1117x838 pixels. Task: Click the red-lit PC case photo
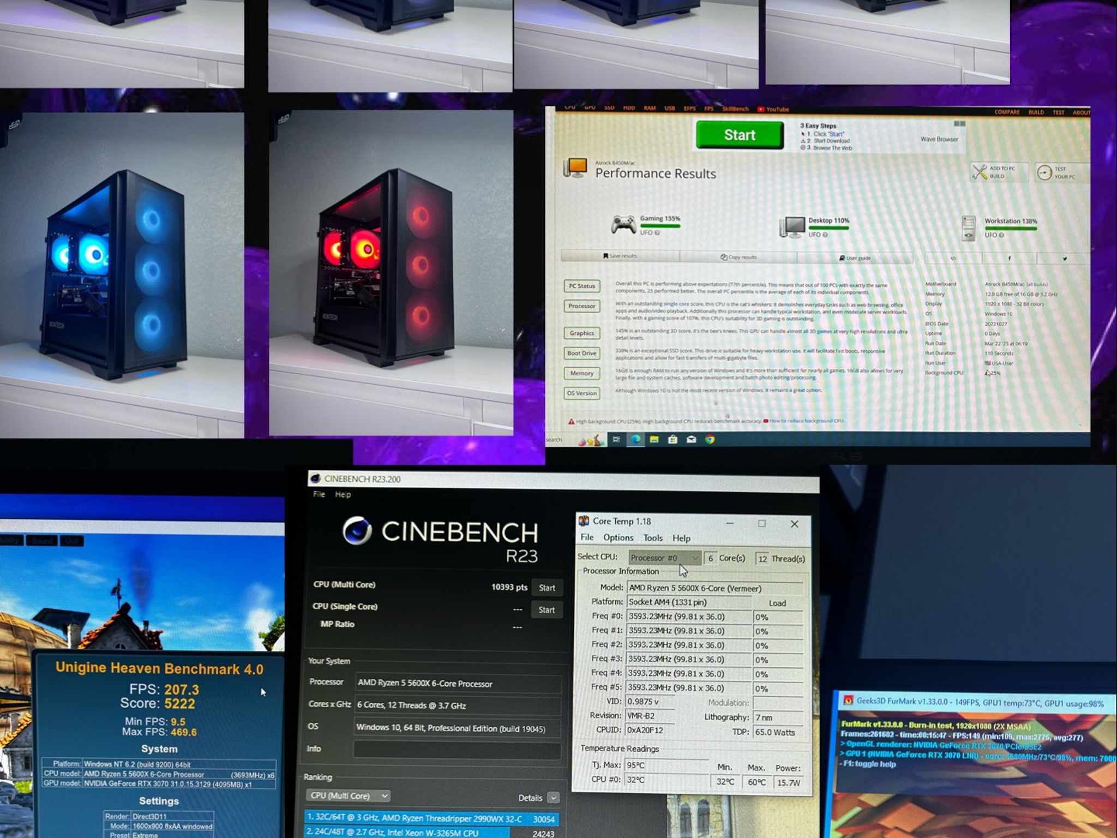[x=391, y=273]
